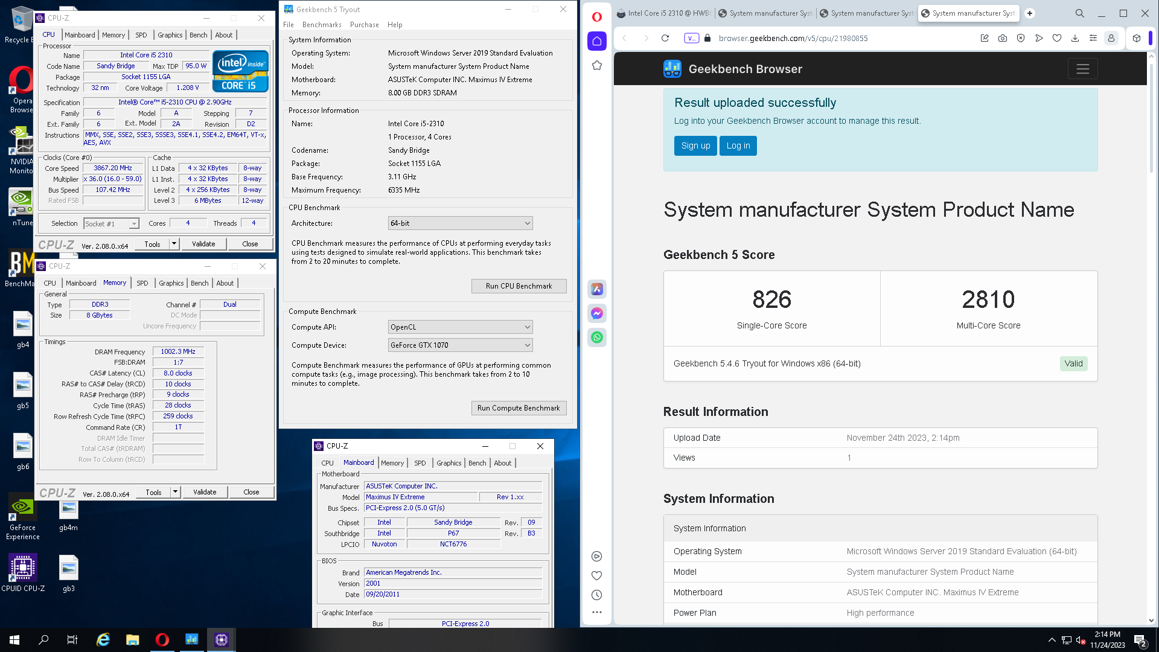Open Opera downloads icon
This screenshot has height=652, width=1159.
pos(1075,38)
